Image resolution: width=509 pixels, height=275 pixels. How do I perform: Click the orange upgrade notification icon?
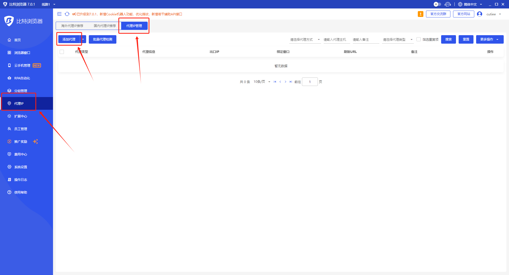[x=420, y=14]
